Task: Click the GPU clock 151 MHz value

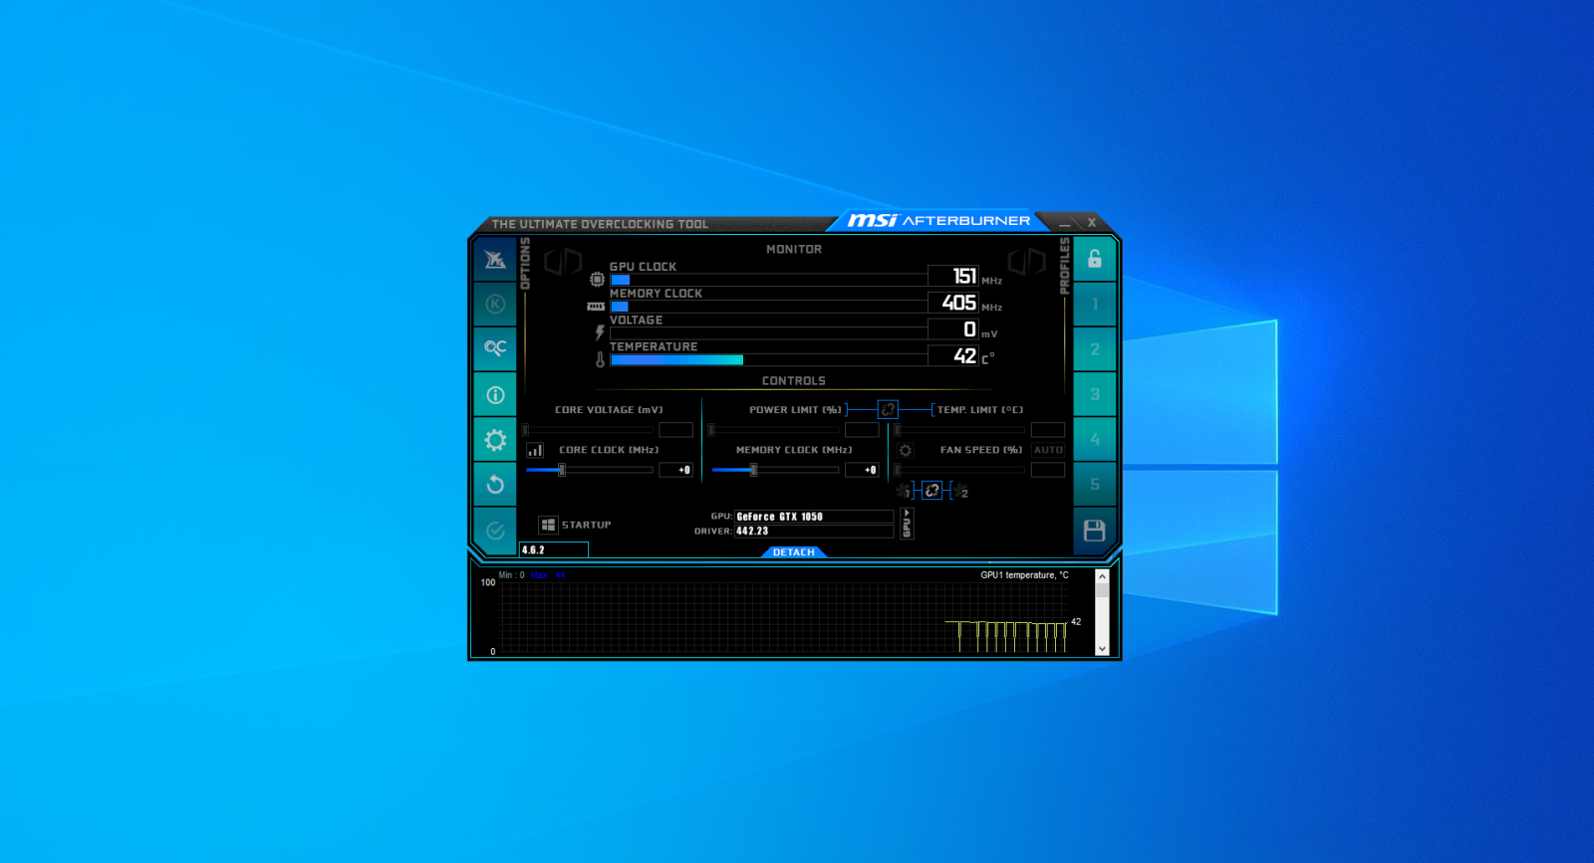Action: (x=953, y=276)
